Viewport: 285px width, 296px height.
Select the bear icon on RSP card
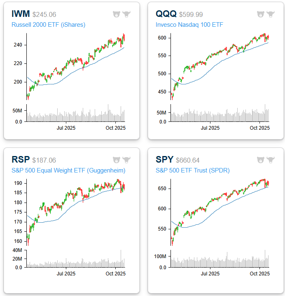116,160
